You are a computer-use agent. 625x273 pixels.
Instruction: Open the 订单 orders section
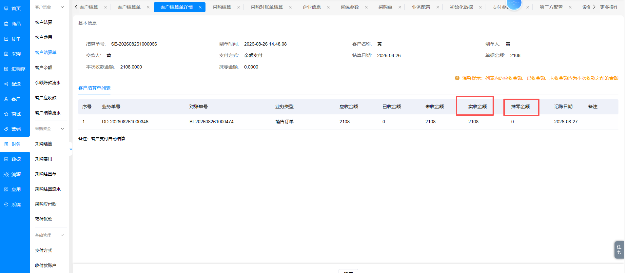point(15,39)
